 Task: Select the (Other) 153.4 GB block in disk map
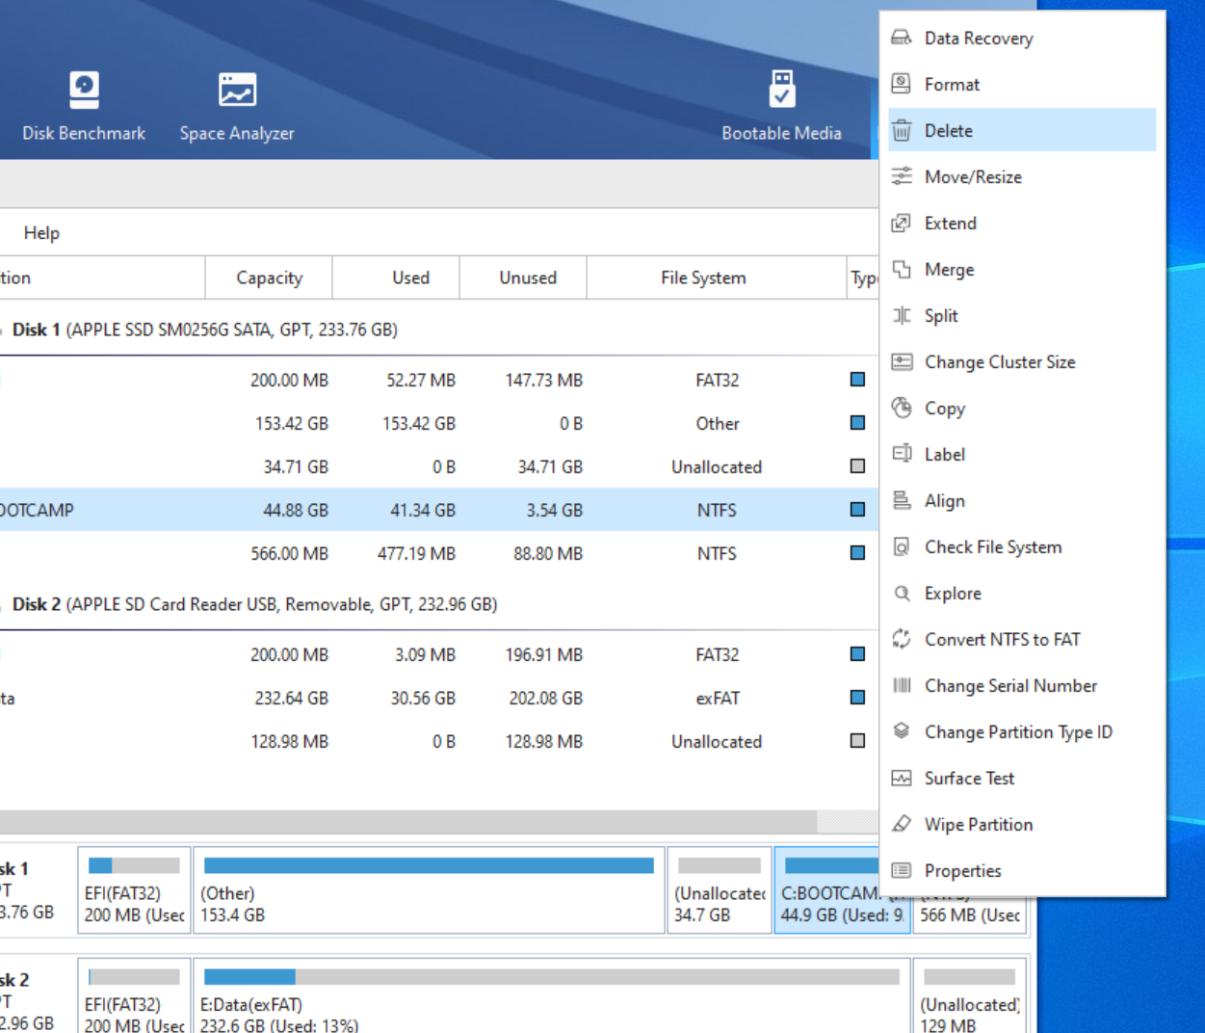(429, 890)
